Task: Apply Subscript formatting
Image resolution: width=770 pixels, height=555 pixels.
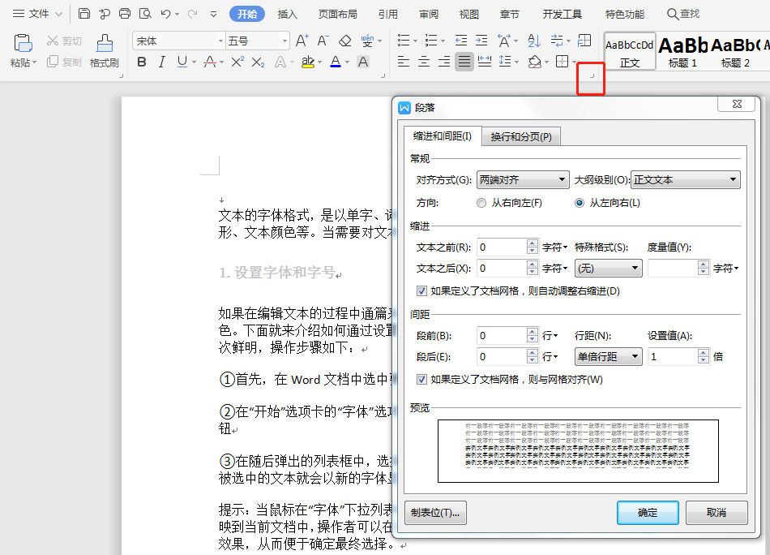Action: [258, 62]
